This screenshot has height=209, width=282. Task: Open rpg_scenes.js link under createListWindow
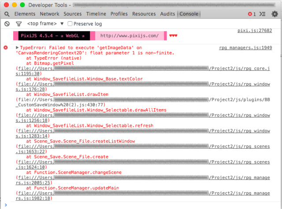click(x=143, y=149)
